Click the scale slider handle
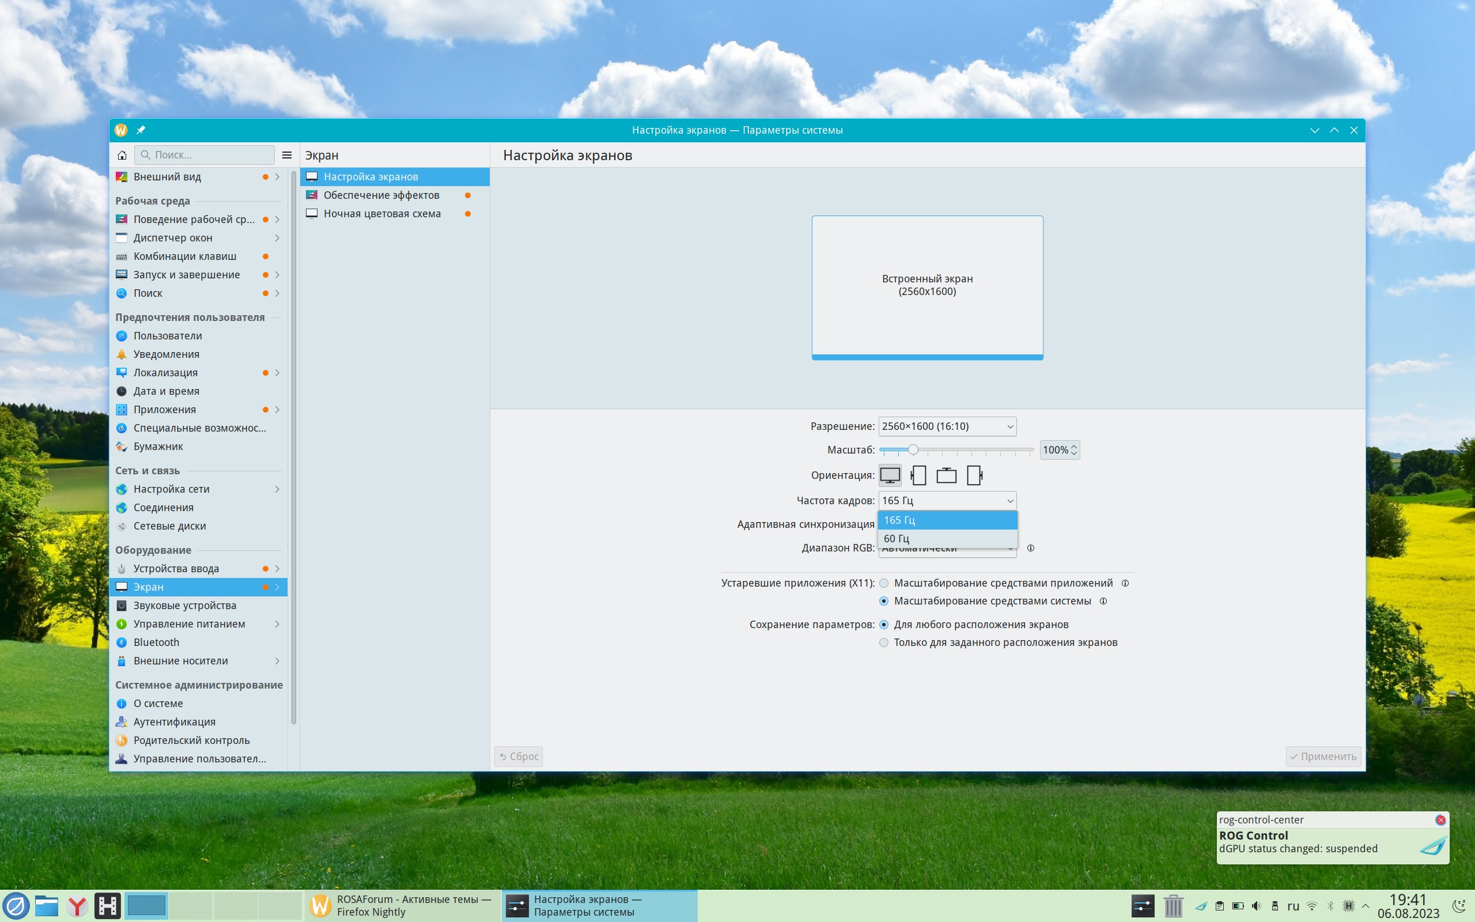This screenshot has width=1475, height=922. coord(913,449)
